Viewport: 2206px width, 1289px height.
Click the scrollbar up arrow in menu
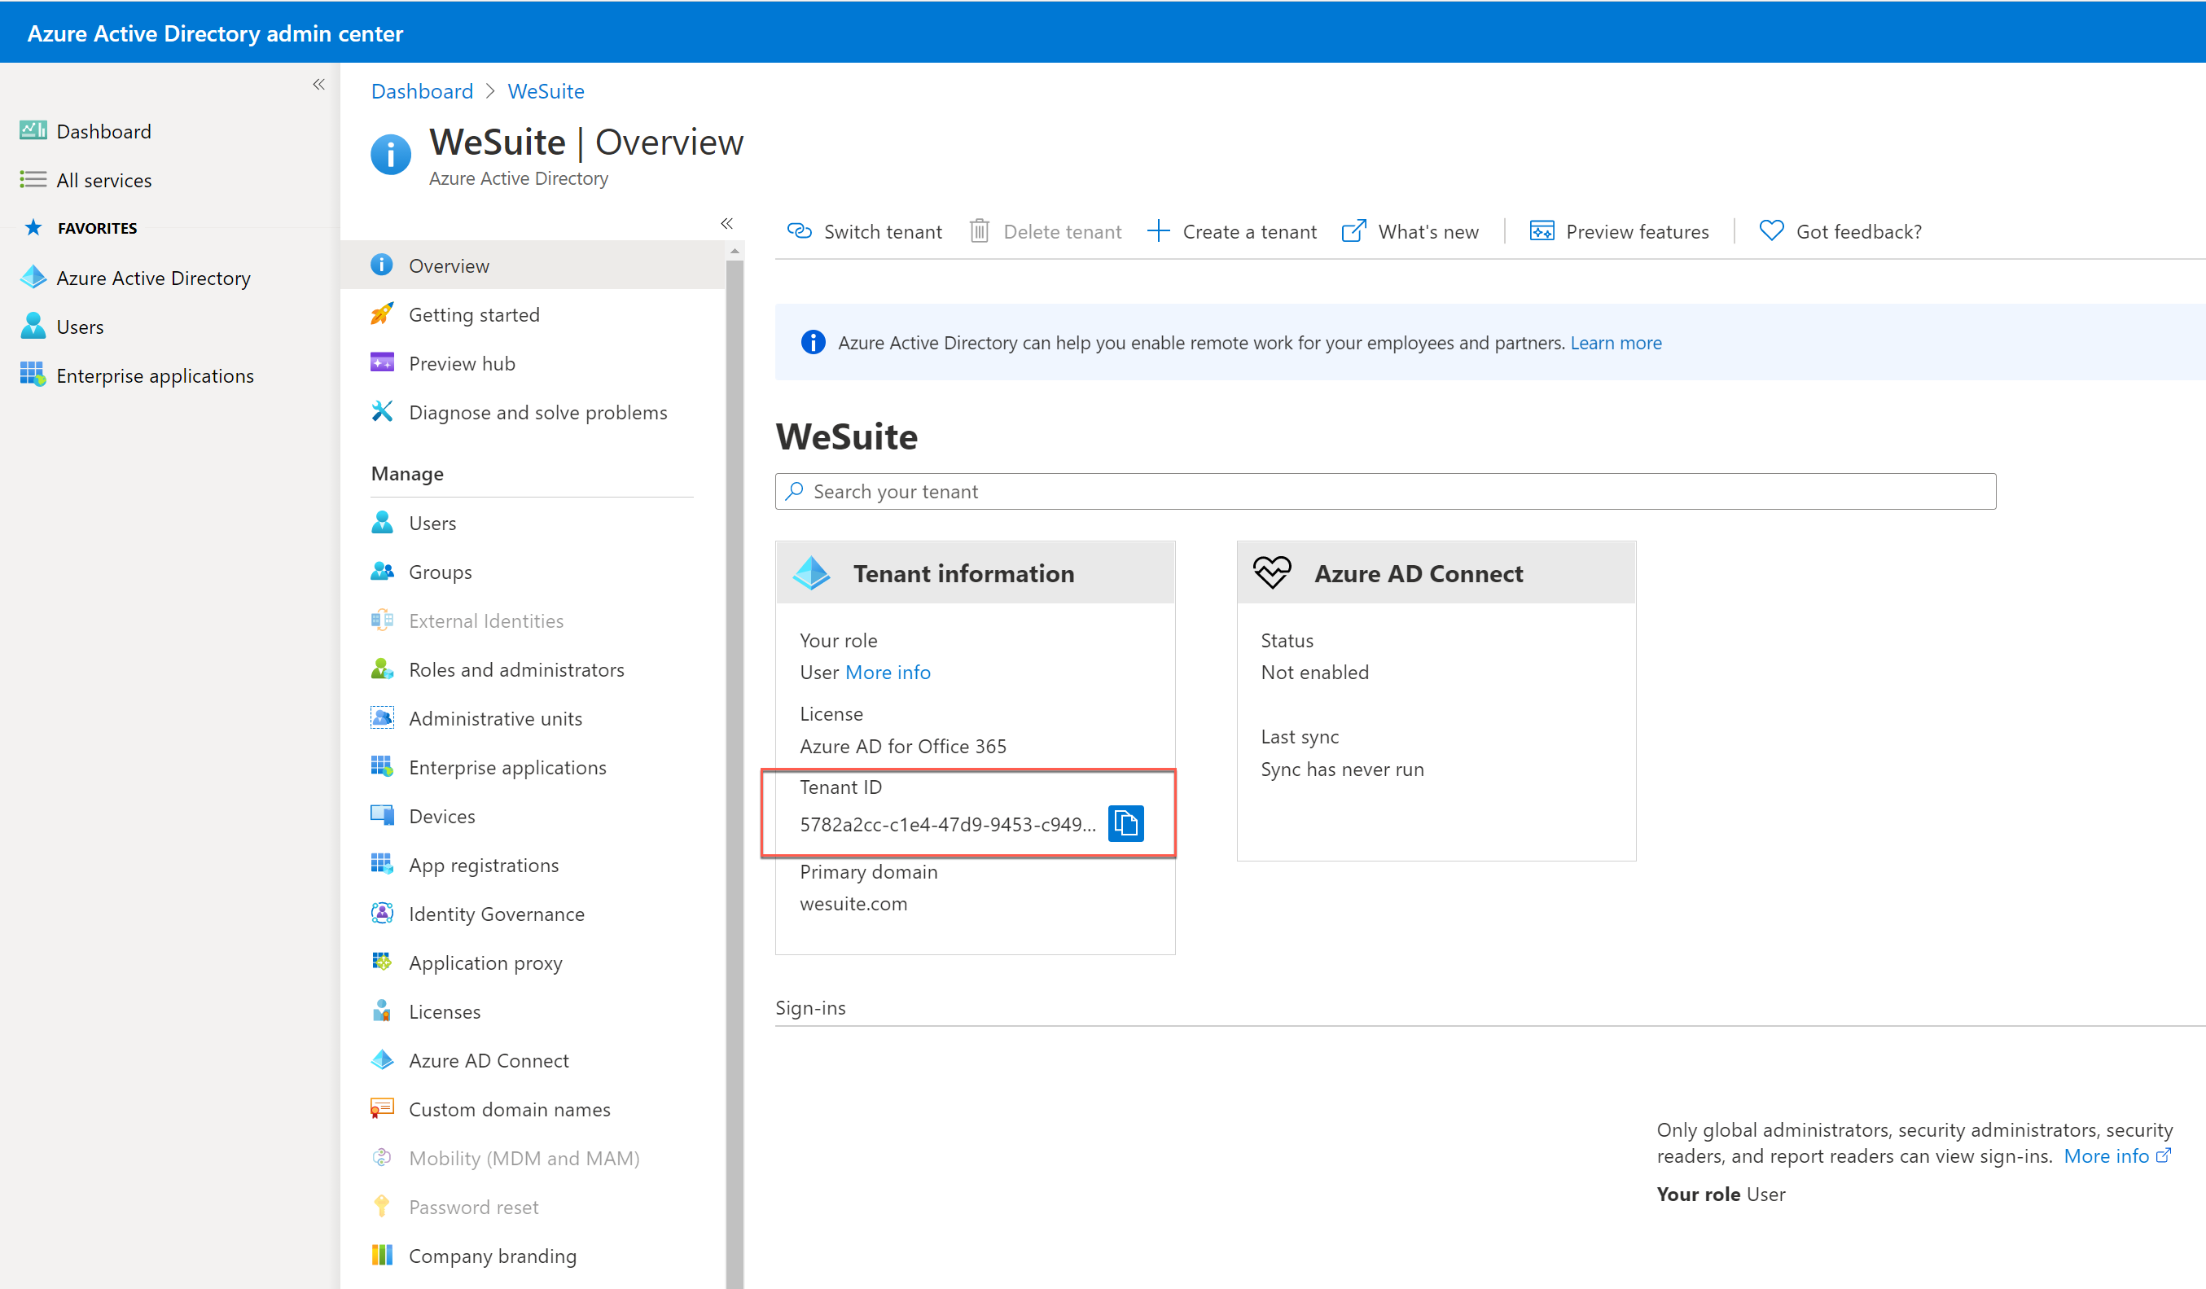(x=735, y=251)
